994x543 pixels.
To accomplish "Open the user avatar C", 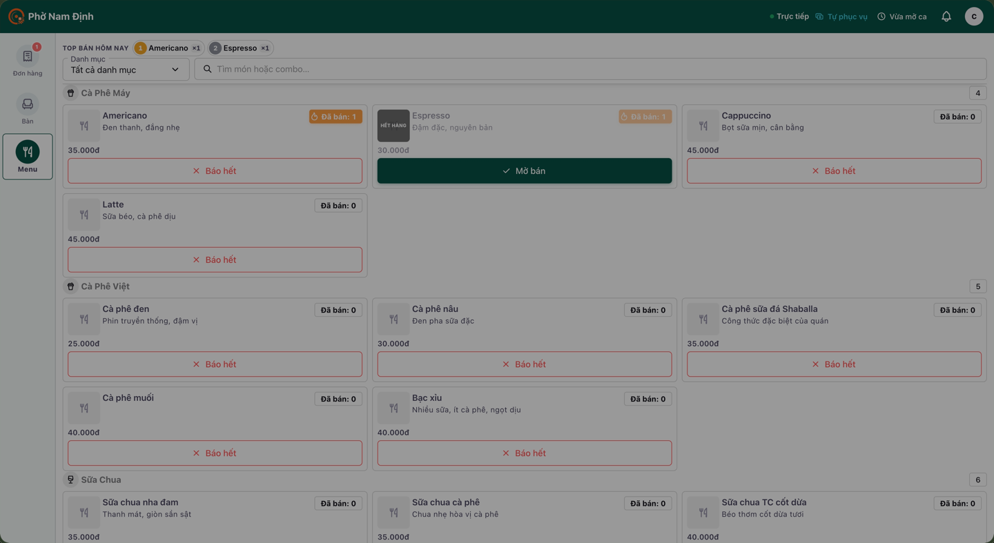I will pyautogui.click(x=974, y=17).
